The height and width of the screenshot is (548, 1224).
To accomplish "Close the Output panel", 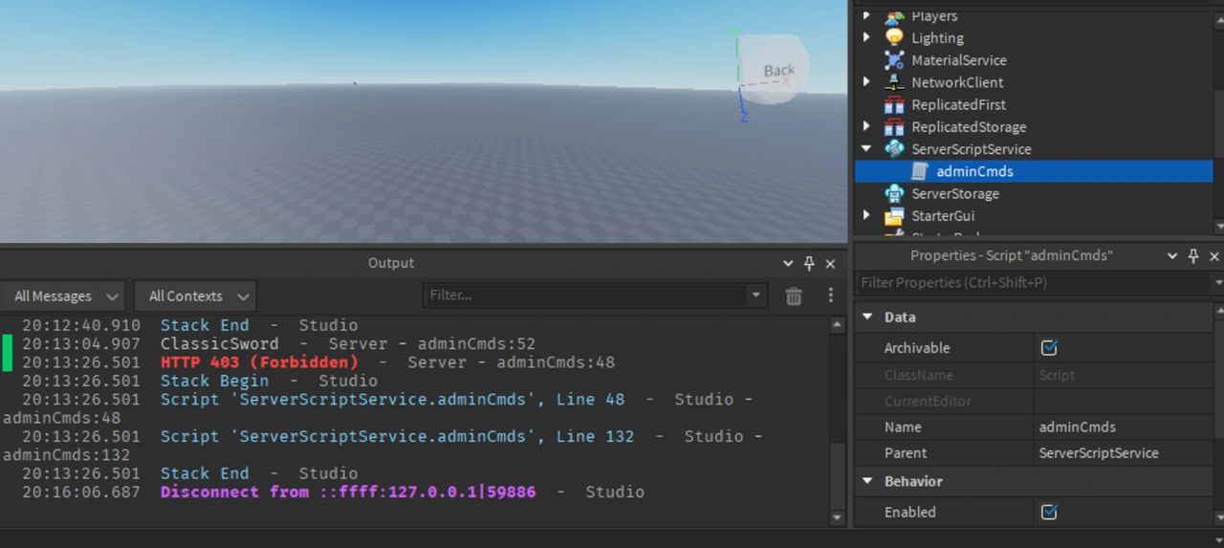I will point(830,264).
